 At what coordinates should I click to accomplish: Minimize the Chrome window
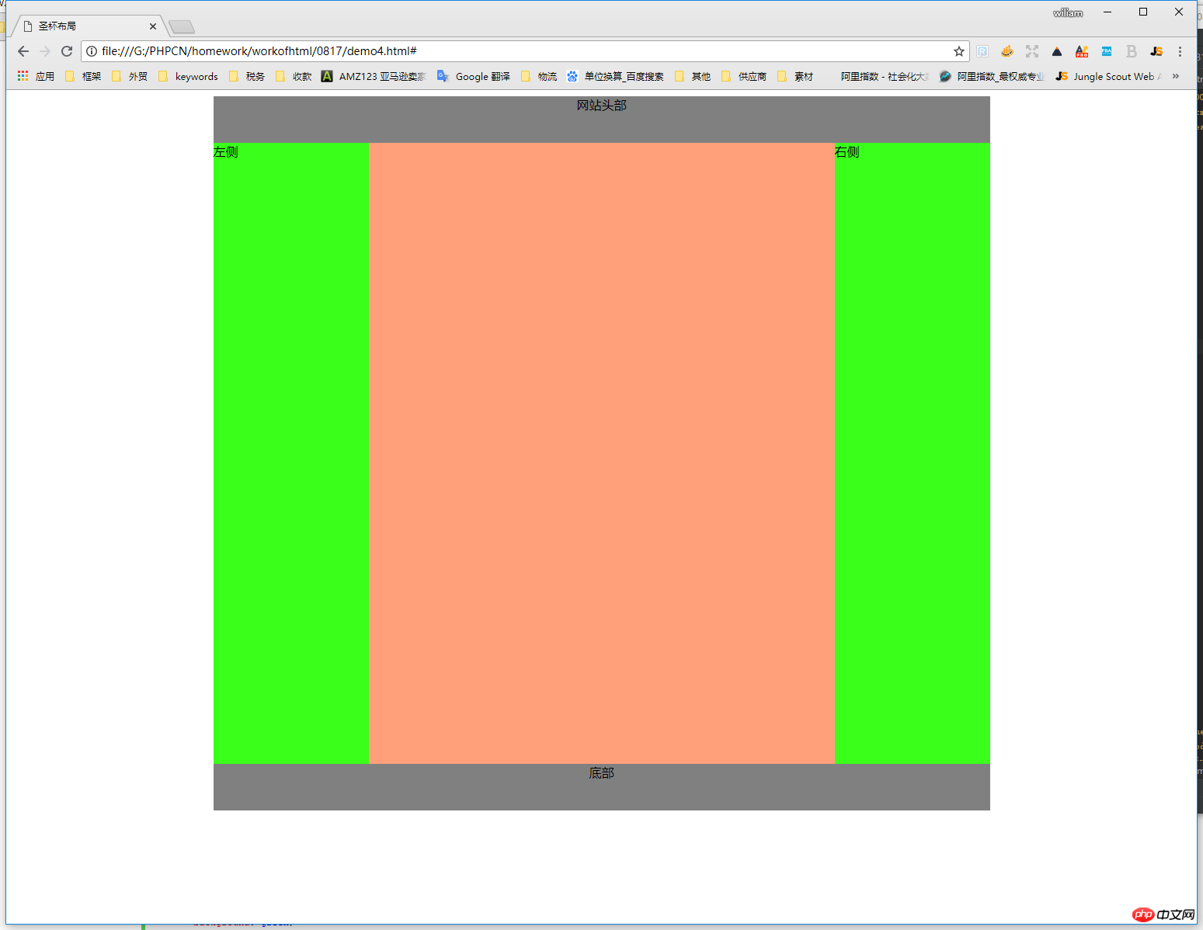click(x=1107, y=12)
